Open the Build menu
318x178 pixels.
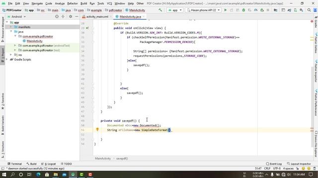tap(83, 3)
